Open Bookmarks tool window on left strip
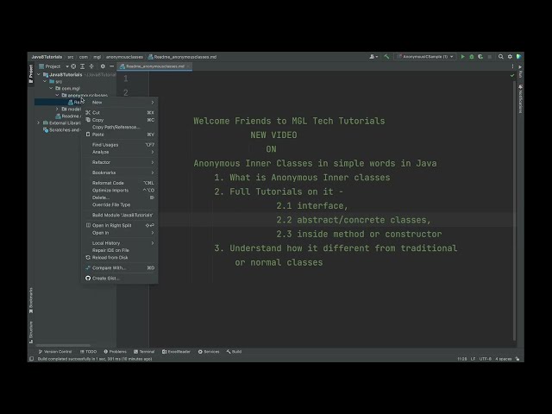The width and height of the screenshot is (552, 414). (x=31, y=300)
